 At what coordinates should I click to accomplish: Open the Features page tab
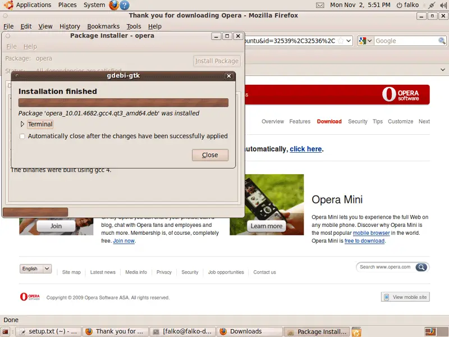[300, 121]
